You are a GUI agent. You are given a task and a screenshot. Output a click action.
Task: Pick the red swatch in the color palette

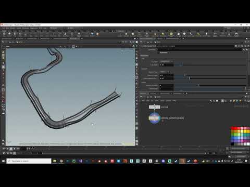pos(235,128)
